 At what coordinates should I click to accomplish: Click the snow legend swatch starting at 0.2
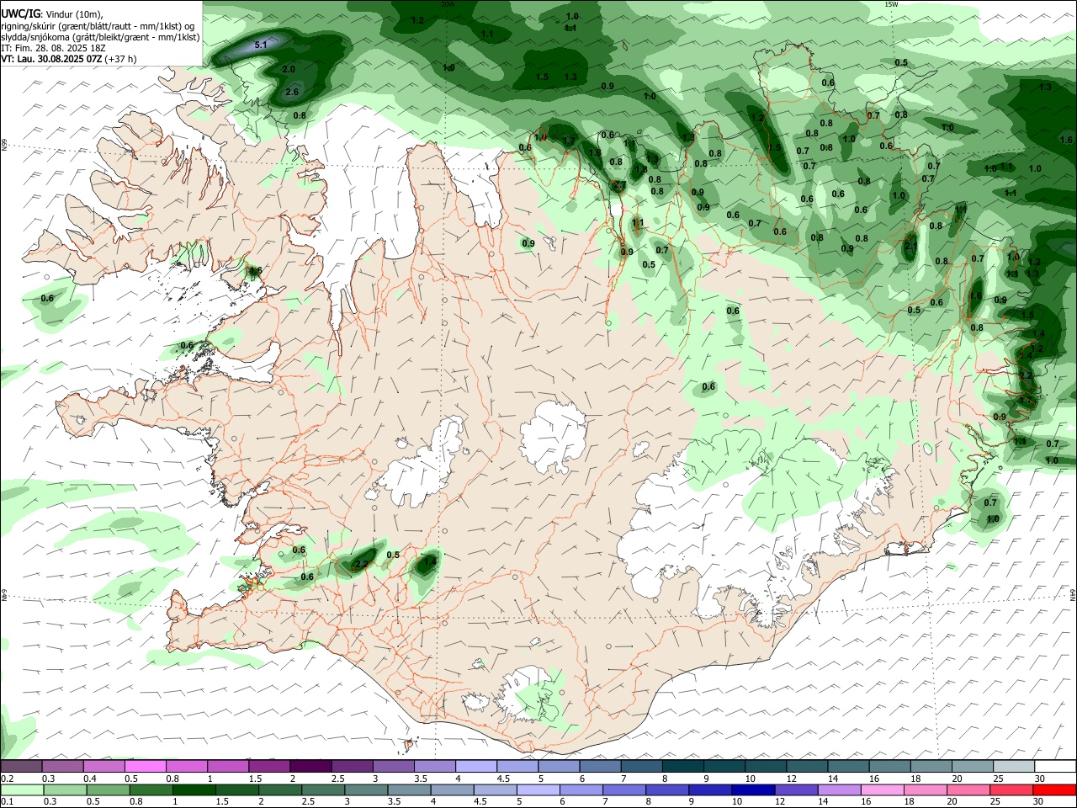tap(21, 766)
